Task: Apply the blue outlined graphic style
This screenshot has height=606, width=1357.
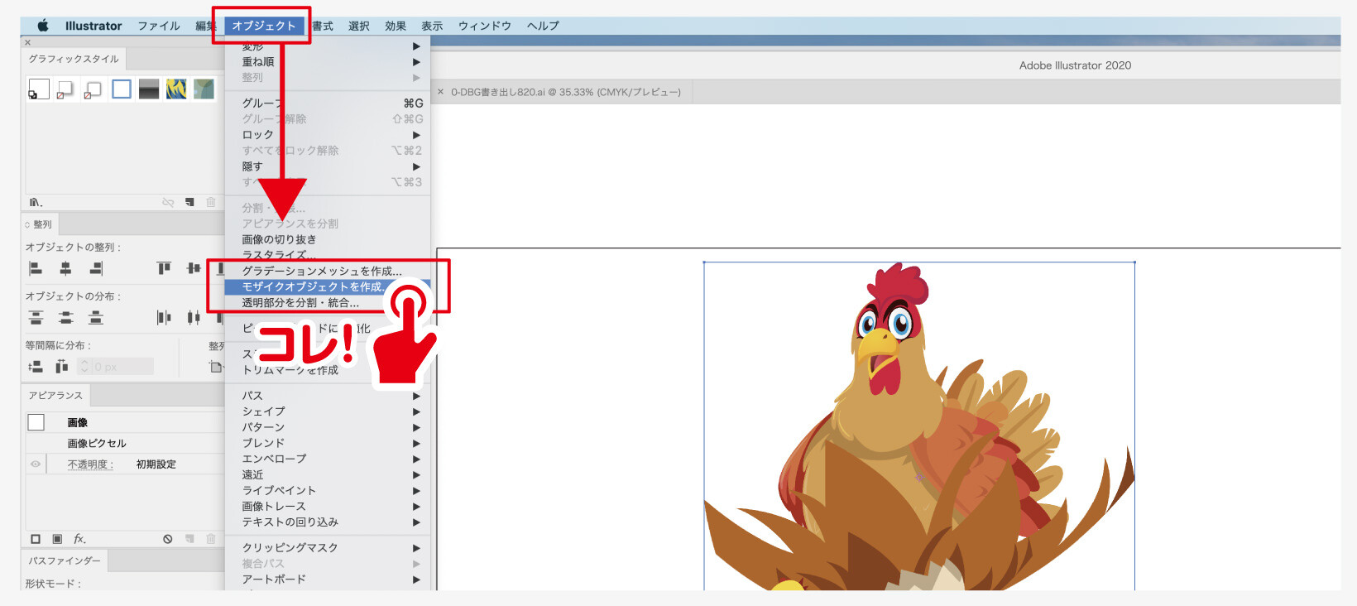Action: click(x=122, y=89)
